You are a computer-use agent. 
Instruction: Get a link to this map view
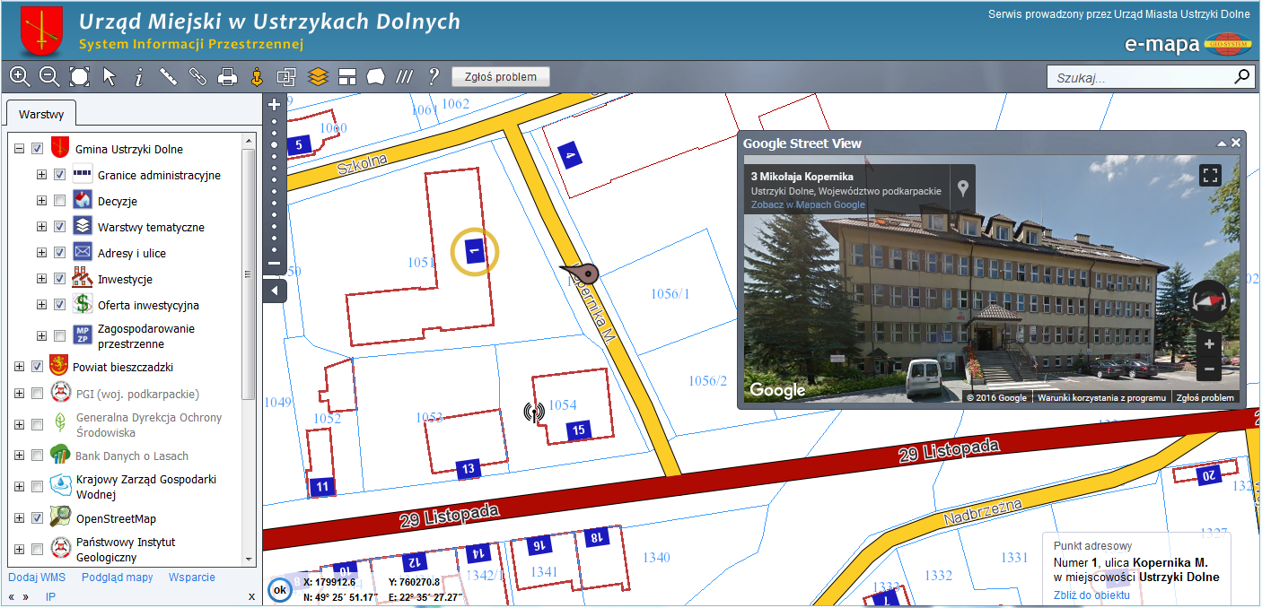[197, 77]
